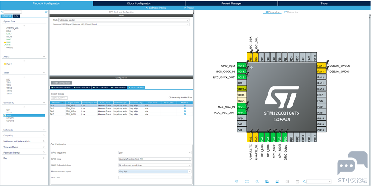This screenshot has width=371, height=187.
Task: Switch to the Tools tab
Action: click(x=324, y=3)
